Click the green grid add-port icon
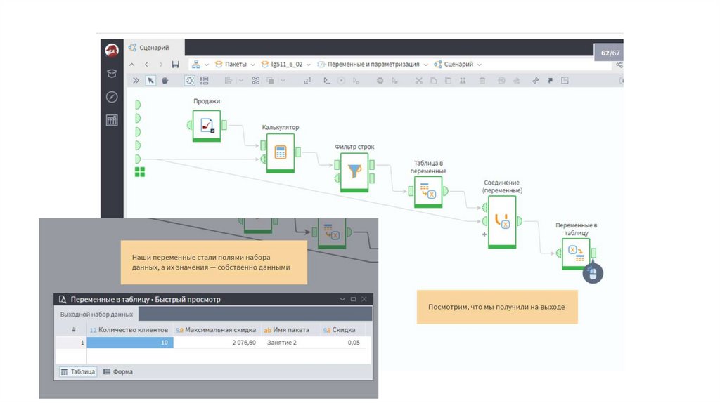Viewport: 720px width, 403px height. click(140, 172)
